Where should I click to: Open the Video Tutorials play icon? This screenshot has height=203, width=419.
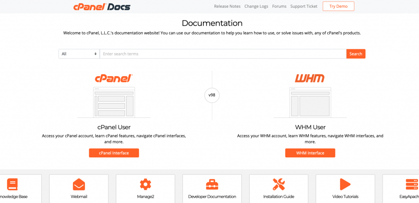345,184
